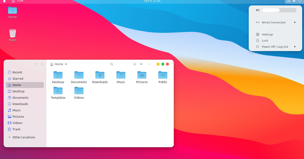Toggle list view in the Files toolbar
The width and height of the screenshot is (304, 159).
[x=135, y=64]
